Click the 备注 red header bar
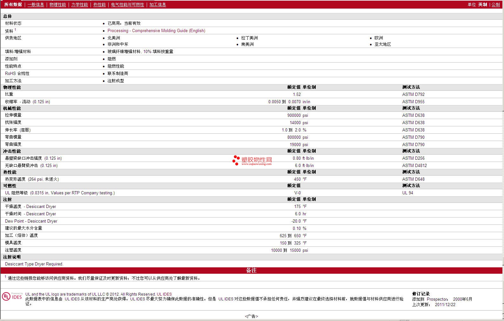The image size is (504, 321). point(252,270)
